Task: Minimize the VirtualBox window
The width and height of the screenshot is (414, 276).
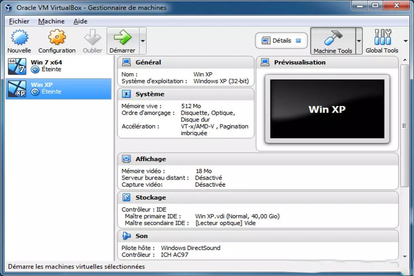Action: [360, 5]
